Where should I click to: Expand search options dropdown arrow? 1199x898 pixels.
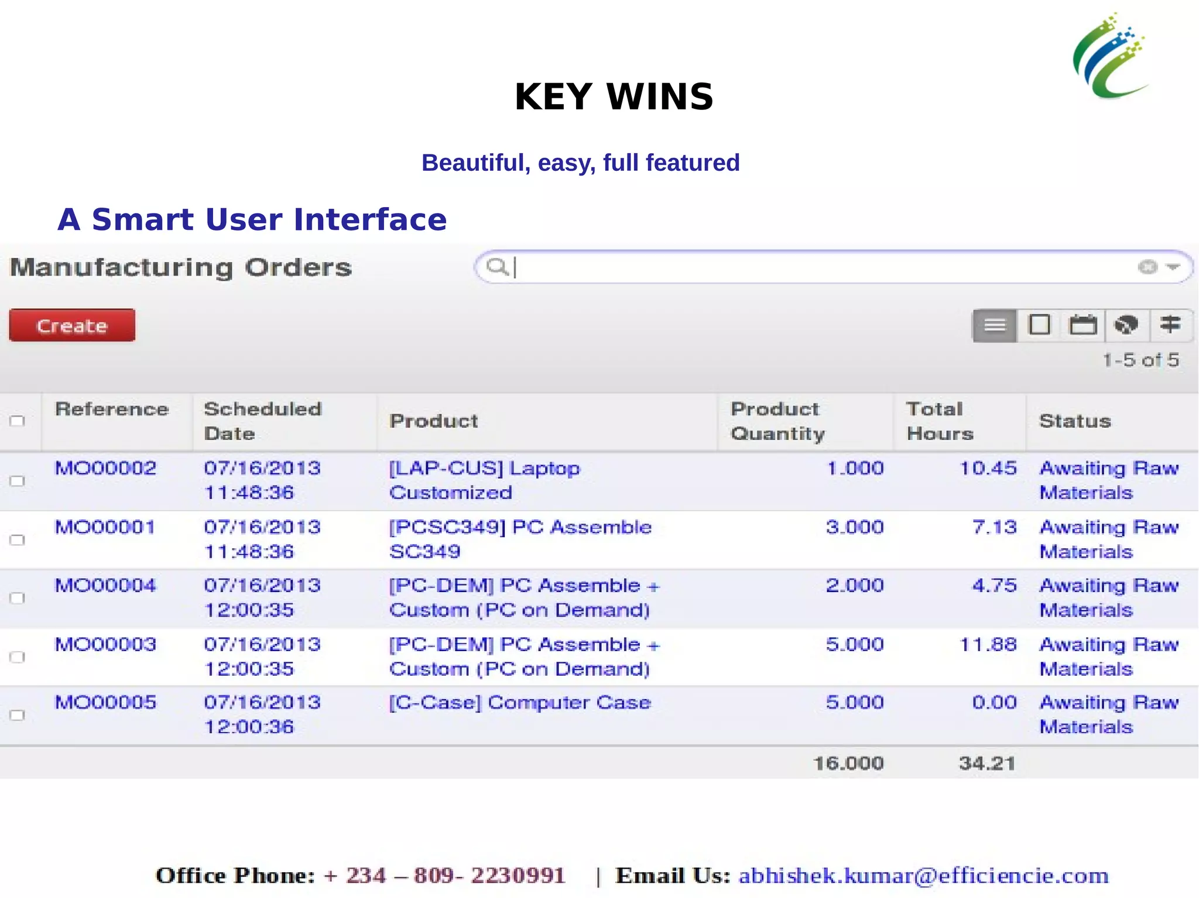1172,267
